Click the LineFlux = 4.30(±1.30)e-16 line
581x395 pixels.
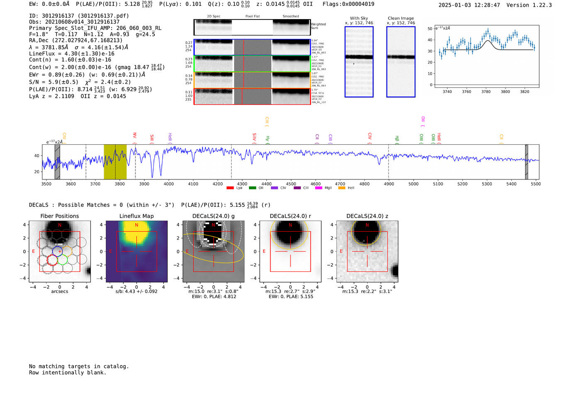72,54
